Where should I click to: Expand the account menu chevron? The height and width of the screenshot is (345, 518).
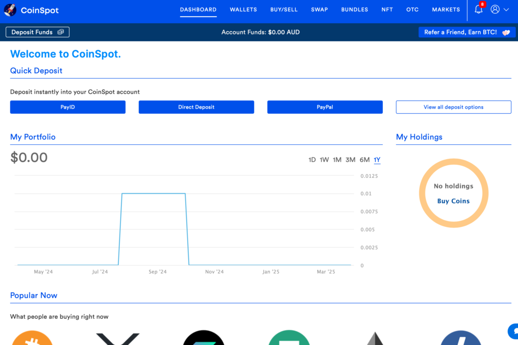[x=506, y=10]
